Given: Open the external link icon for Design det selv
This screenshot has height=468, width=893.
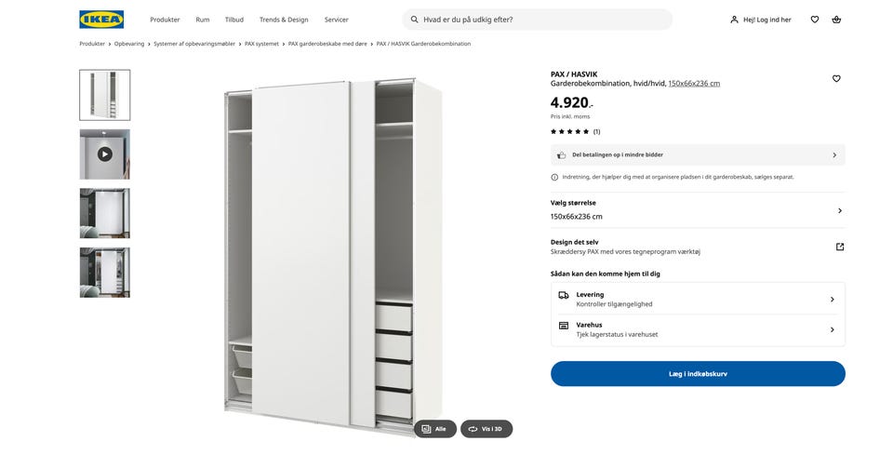Looking at the screenshot, I should point(839,247).
